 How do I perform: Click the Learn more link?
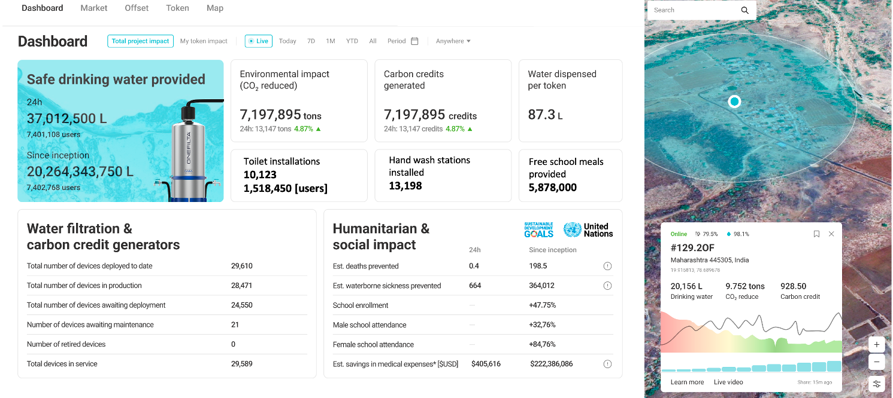687,382
